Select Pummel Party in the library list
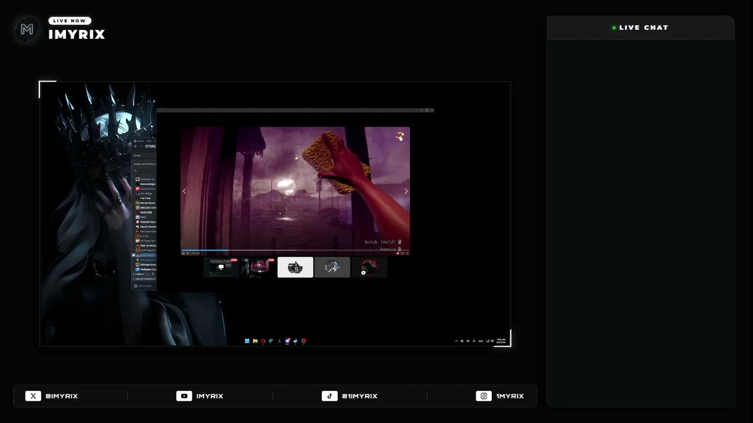Image resolution: width=753 pixels, height=423 pixels. pos(146,222)
